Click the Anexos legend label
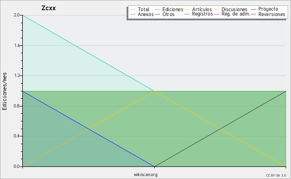The width and height of the screenshot is (291, 179). 145,14
